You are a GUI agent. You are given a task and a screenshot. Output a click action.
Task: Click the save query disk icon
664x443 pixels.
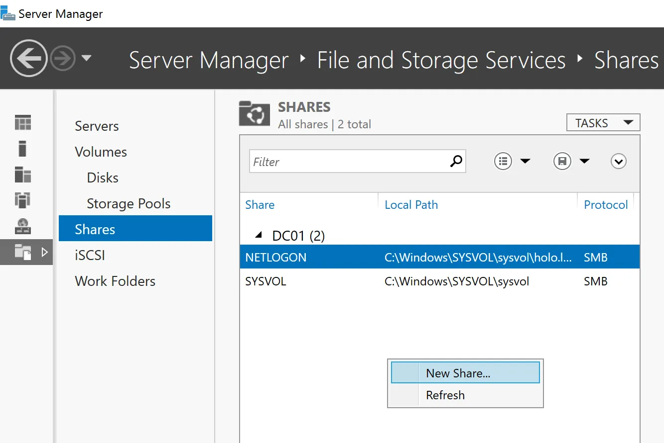pos(562,161)
